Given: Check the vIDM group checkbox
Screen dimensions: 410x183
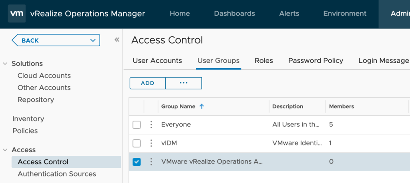Looking at the screenshot, I should coord(137,143).
